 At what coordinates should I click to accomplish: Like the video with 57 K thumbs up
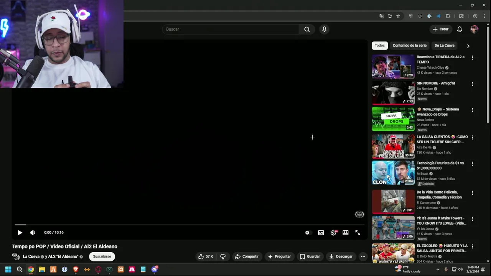pos(206,256)
